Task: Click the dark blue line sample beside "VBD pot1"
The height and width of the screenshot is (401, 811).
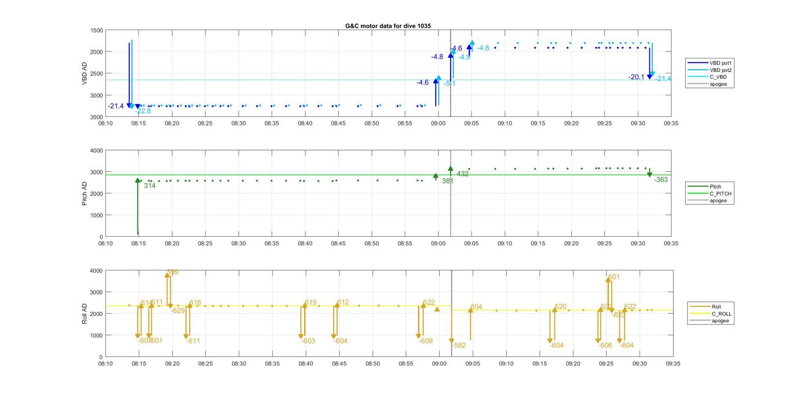Action: pos(697,62)
